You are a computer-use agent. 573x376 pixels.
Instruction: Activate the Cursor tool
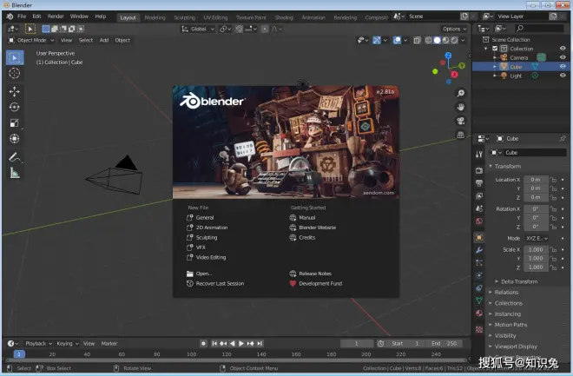[x=15, y=74]
